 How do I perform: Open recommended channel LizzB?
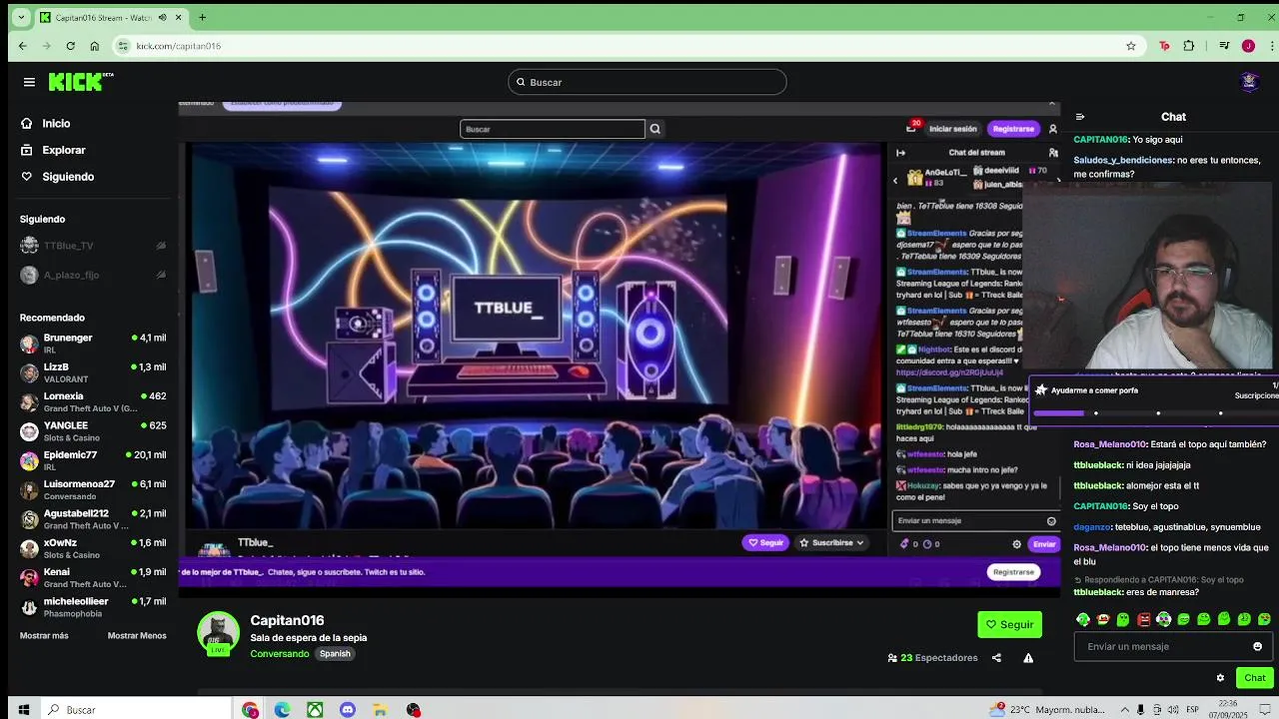click(x=93, y=372)
